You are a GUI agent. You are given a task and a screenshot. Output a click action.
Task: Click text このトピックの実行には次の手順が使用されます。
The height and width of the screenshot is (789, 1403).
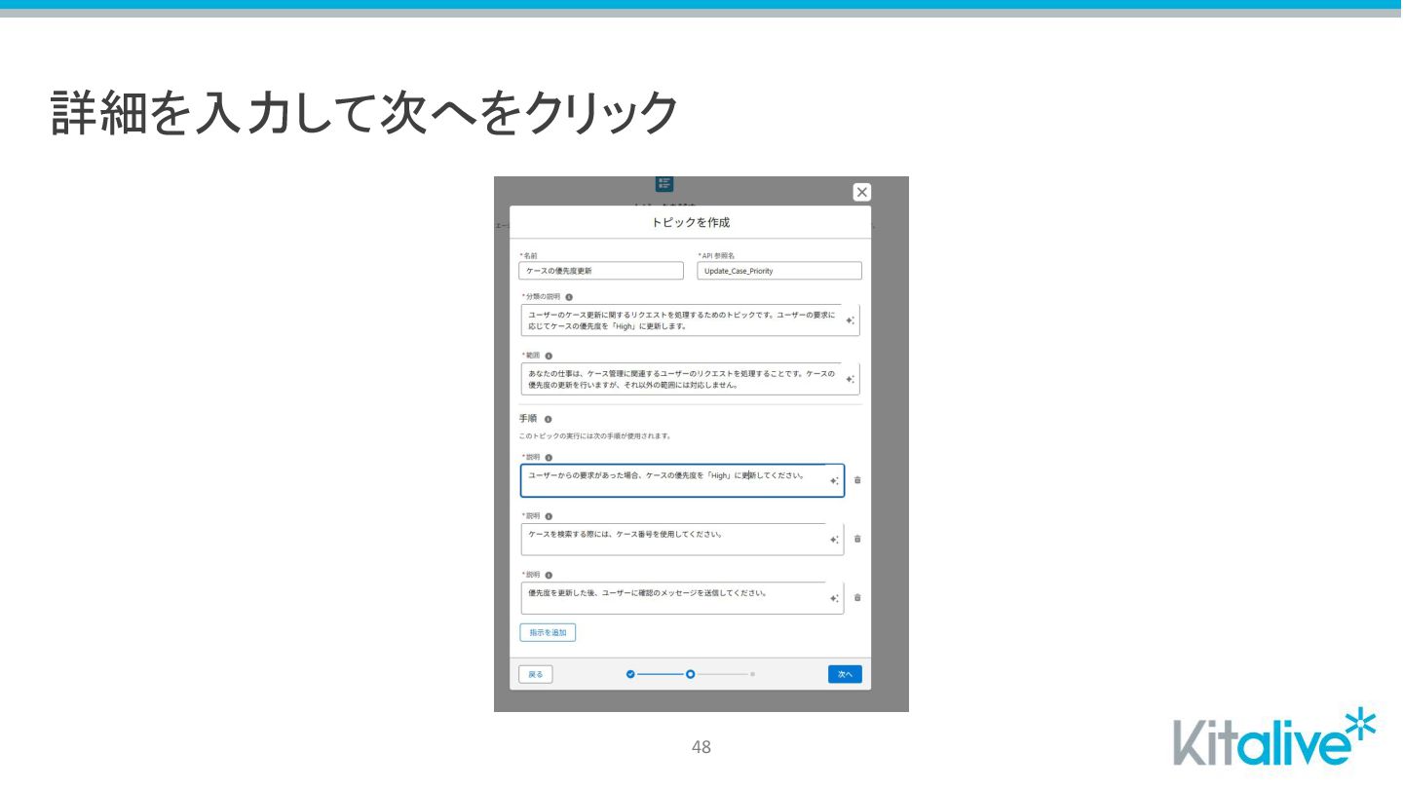point(594,435)
